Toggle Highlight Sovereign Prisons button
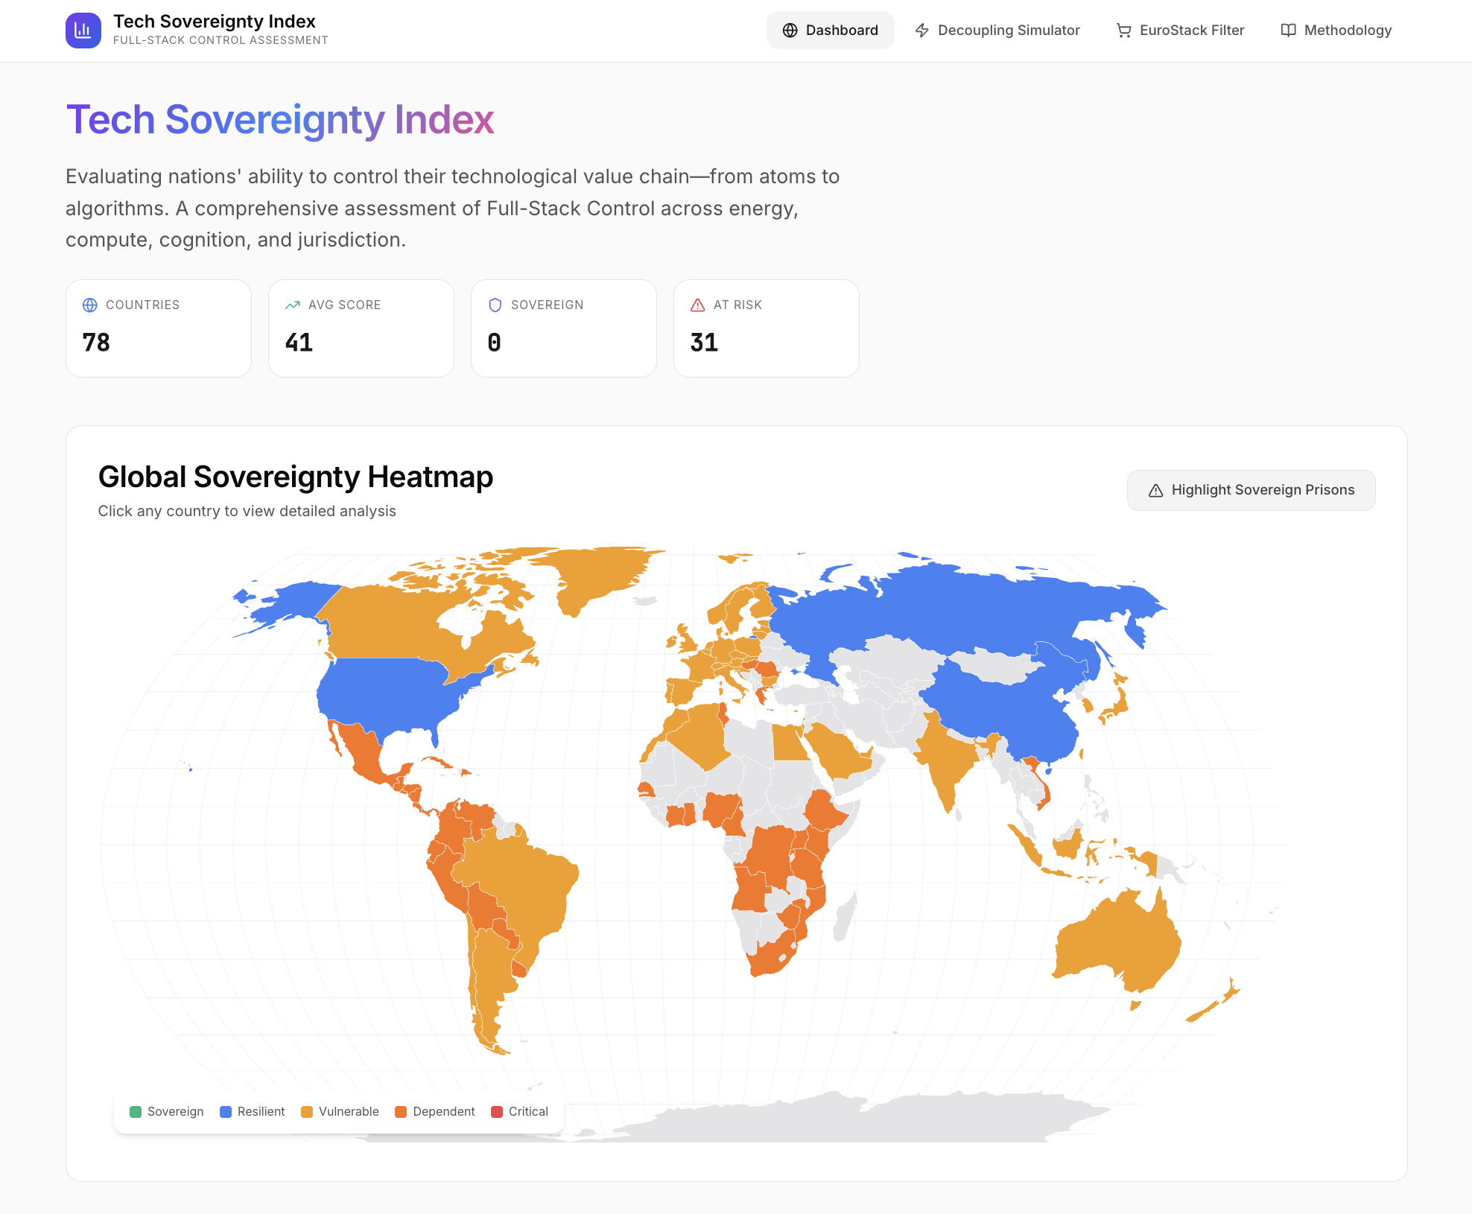The height and width of the screenshot is (1214, 1472). point(1251,490)
